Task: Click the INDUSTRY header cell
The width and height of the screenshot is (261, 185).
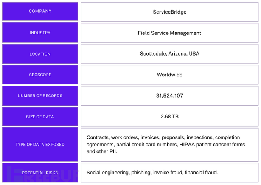Action: coord(40,33)
